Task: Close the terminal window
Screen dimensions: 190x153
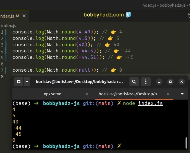Action: click(x=182, y=82)
